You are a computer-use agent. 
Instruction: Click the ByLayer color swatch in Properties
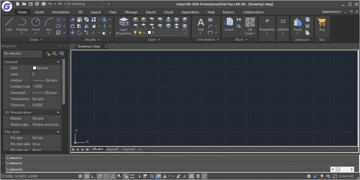point(34,68)
